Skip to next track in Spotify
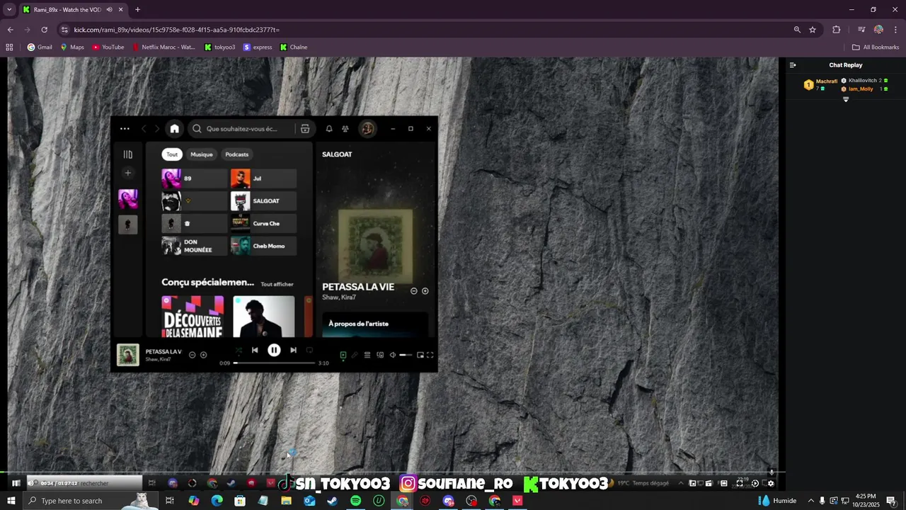Viewport: 906px width, 510px height. point(293,350)
